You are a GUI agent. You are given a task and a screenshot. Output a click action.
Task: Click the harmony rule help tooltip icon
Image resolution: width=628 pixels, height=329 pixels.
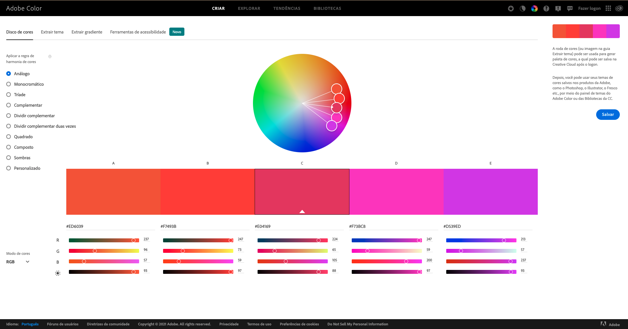click(x=50, y=56)
